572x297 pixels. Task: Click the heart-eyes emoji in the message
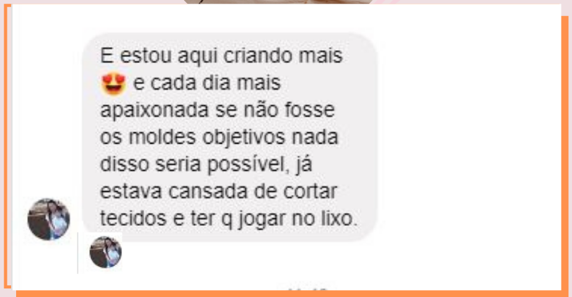114,83
